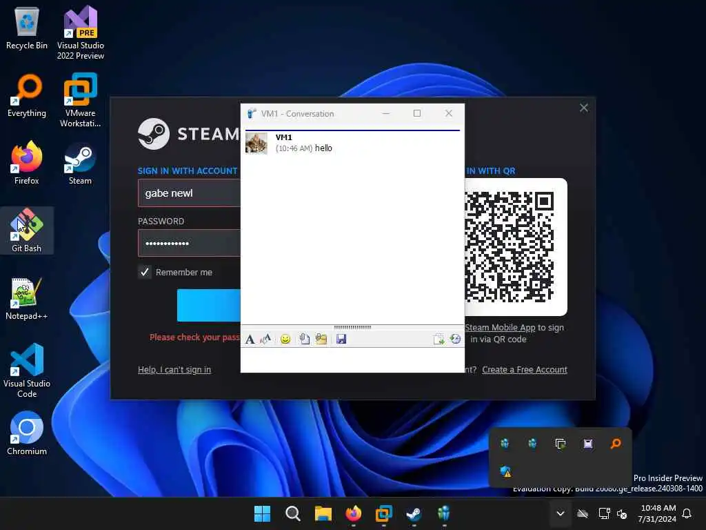The width and height of the screenshot is (706, 530).
Task: Open the notifications bell
Action: coord(687,513)
